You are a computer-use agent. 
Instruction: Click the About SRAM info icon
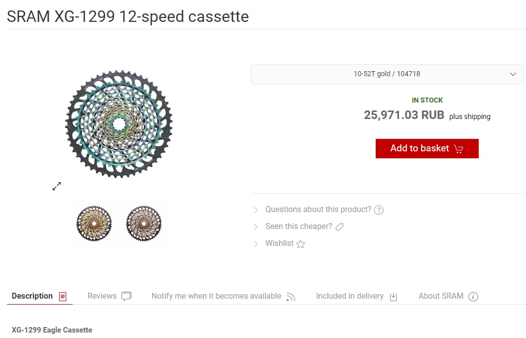coord(473,297)
